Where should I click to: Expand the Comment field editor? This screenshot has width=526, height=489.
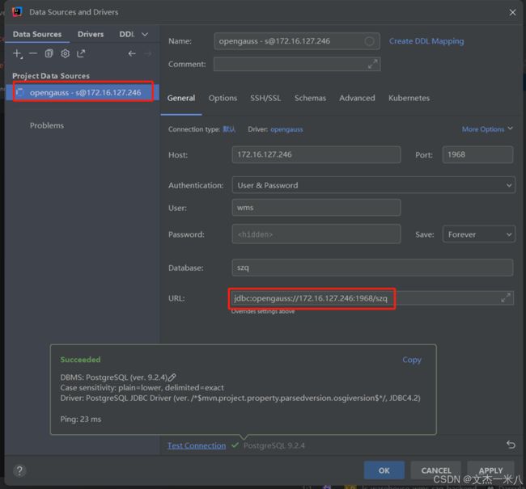point(372,64)
